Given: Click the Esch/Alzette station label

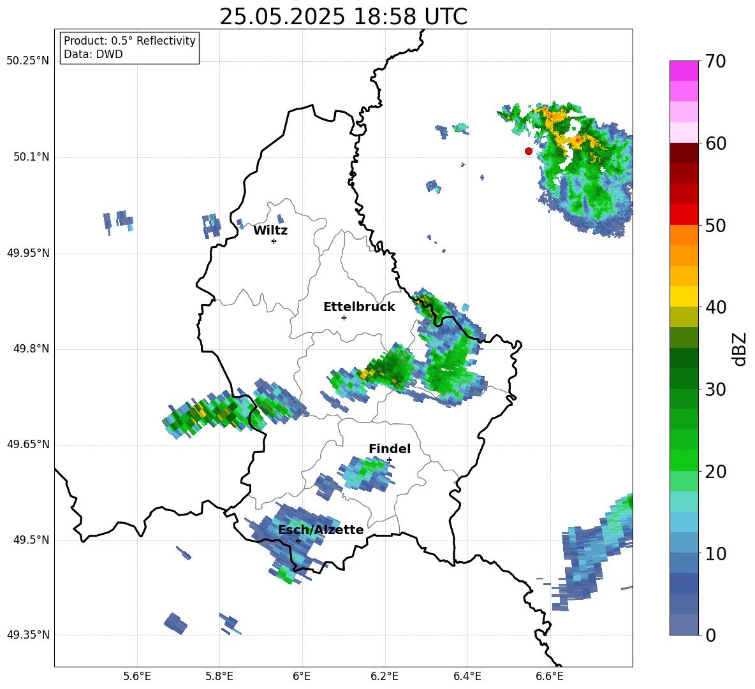Looking at the screenshot, I should [321, 530].
